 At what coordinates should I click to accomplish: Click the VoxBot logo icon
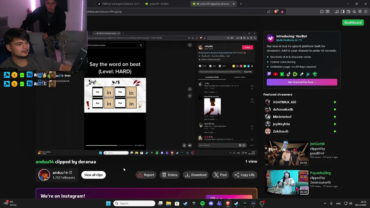(x=270, y=38)
